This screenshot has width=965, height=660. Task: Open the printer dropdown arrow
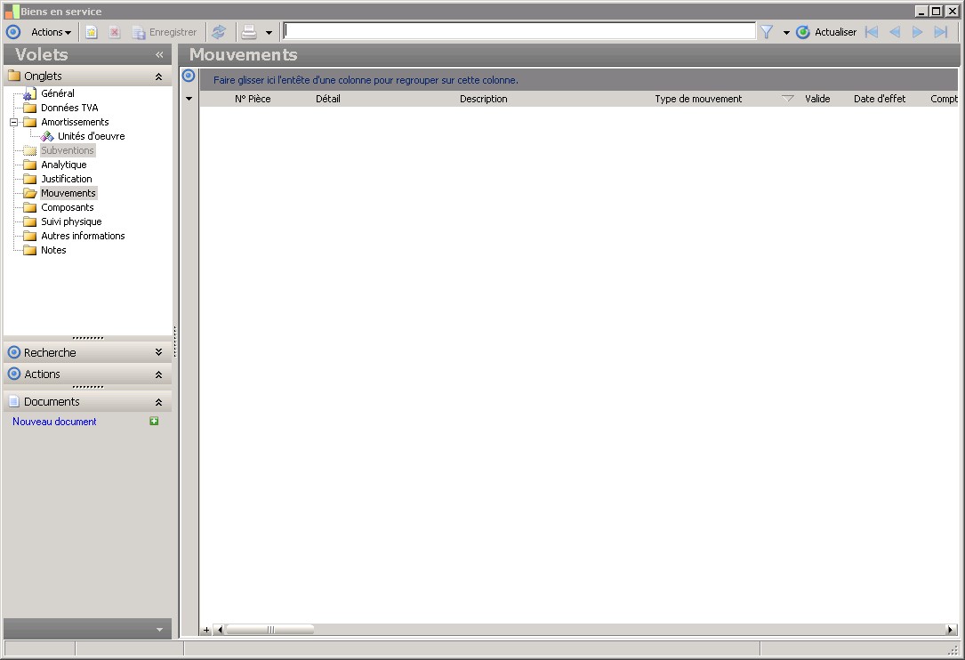click(269, 33)
